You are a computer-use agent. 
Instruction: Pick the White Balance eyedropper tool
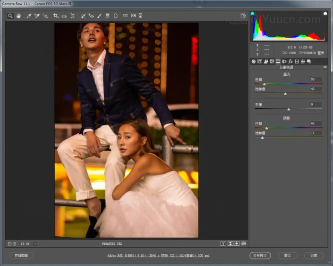(28, 16)
